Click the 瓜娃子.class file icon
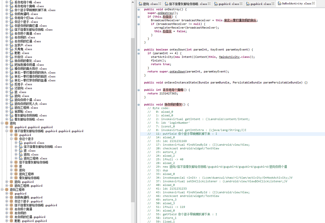Image resolution: width=325 pixels, height=223 pixels. (12, 84)
